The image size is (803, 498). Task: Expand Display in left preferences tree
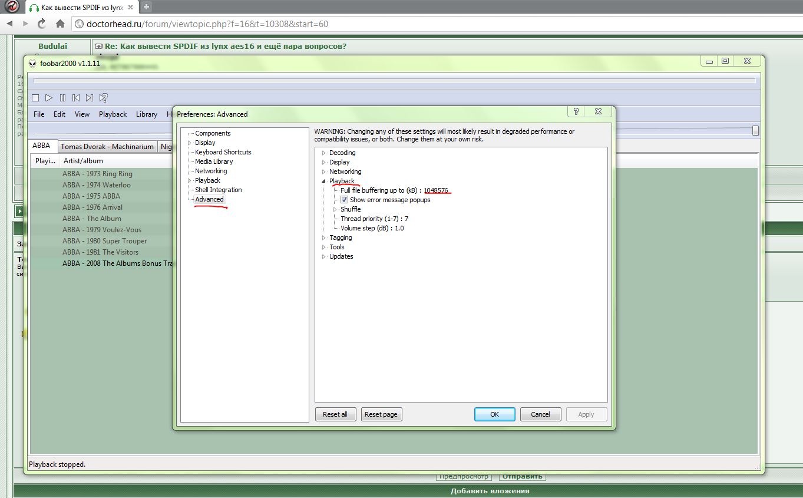click(190, 143)
